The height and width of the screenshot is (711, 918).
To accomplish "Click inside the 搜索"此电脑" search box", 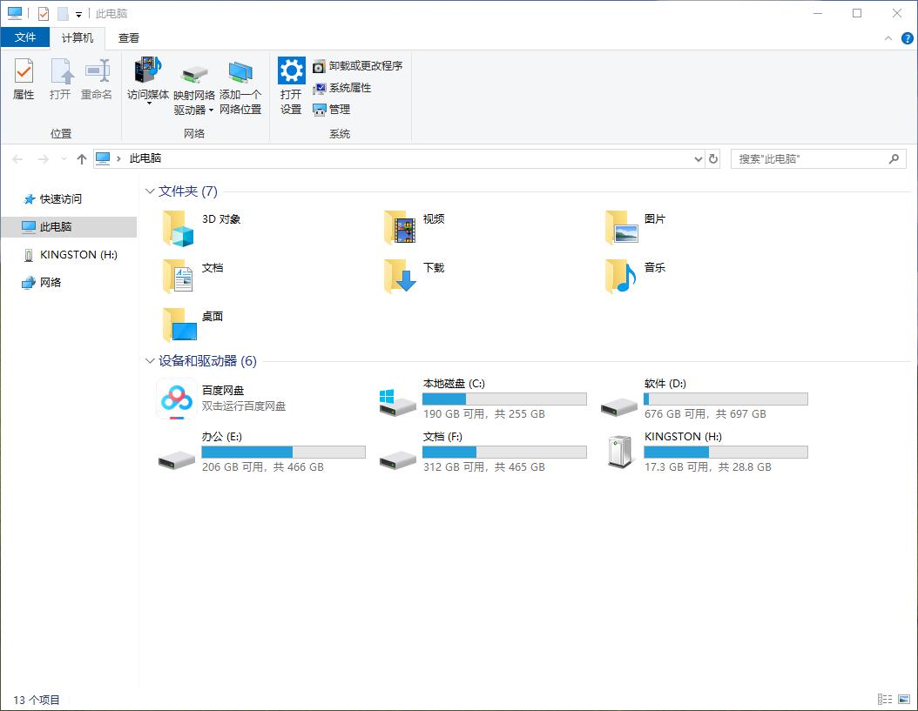I will pyautogui.click(x=810, y=158).
